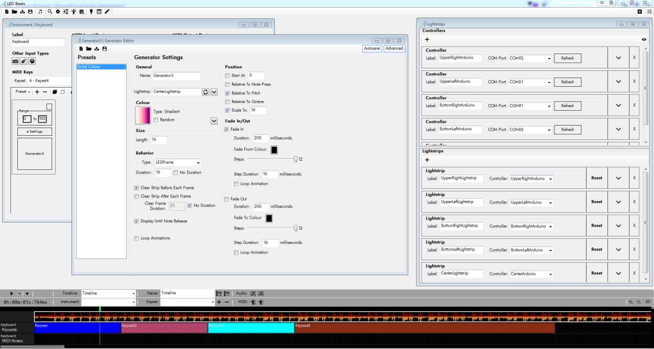Open the Timeline selection dropdown
The image size is (654, 349).
[x=108, y=293]
